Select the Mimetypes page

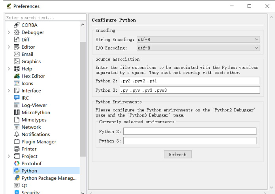click(34, 120)
